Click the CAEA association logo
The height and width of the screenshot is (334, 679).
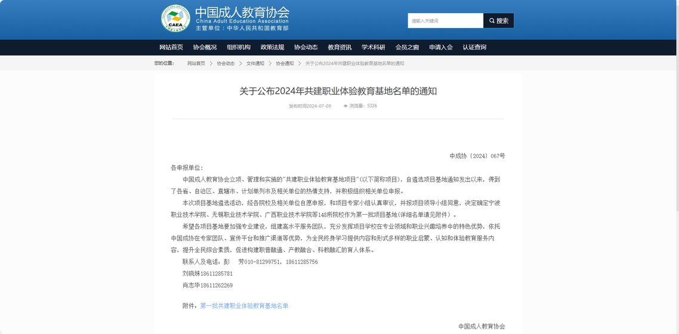pos(175,18)
